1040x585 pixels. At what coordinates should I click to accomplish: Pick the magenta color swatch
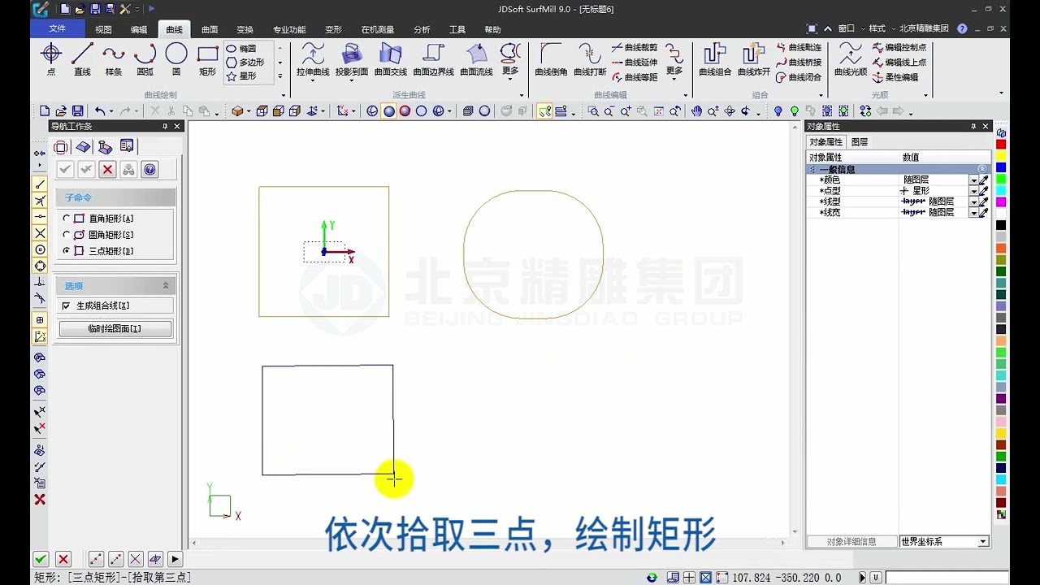pos(1001,201)
